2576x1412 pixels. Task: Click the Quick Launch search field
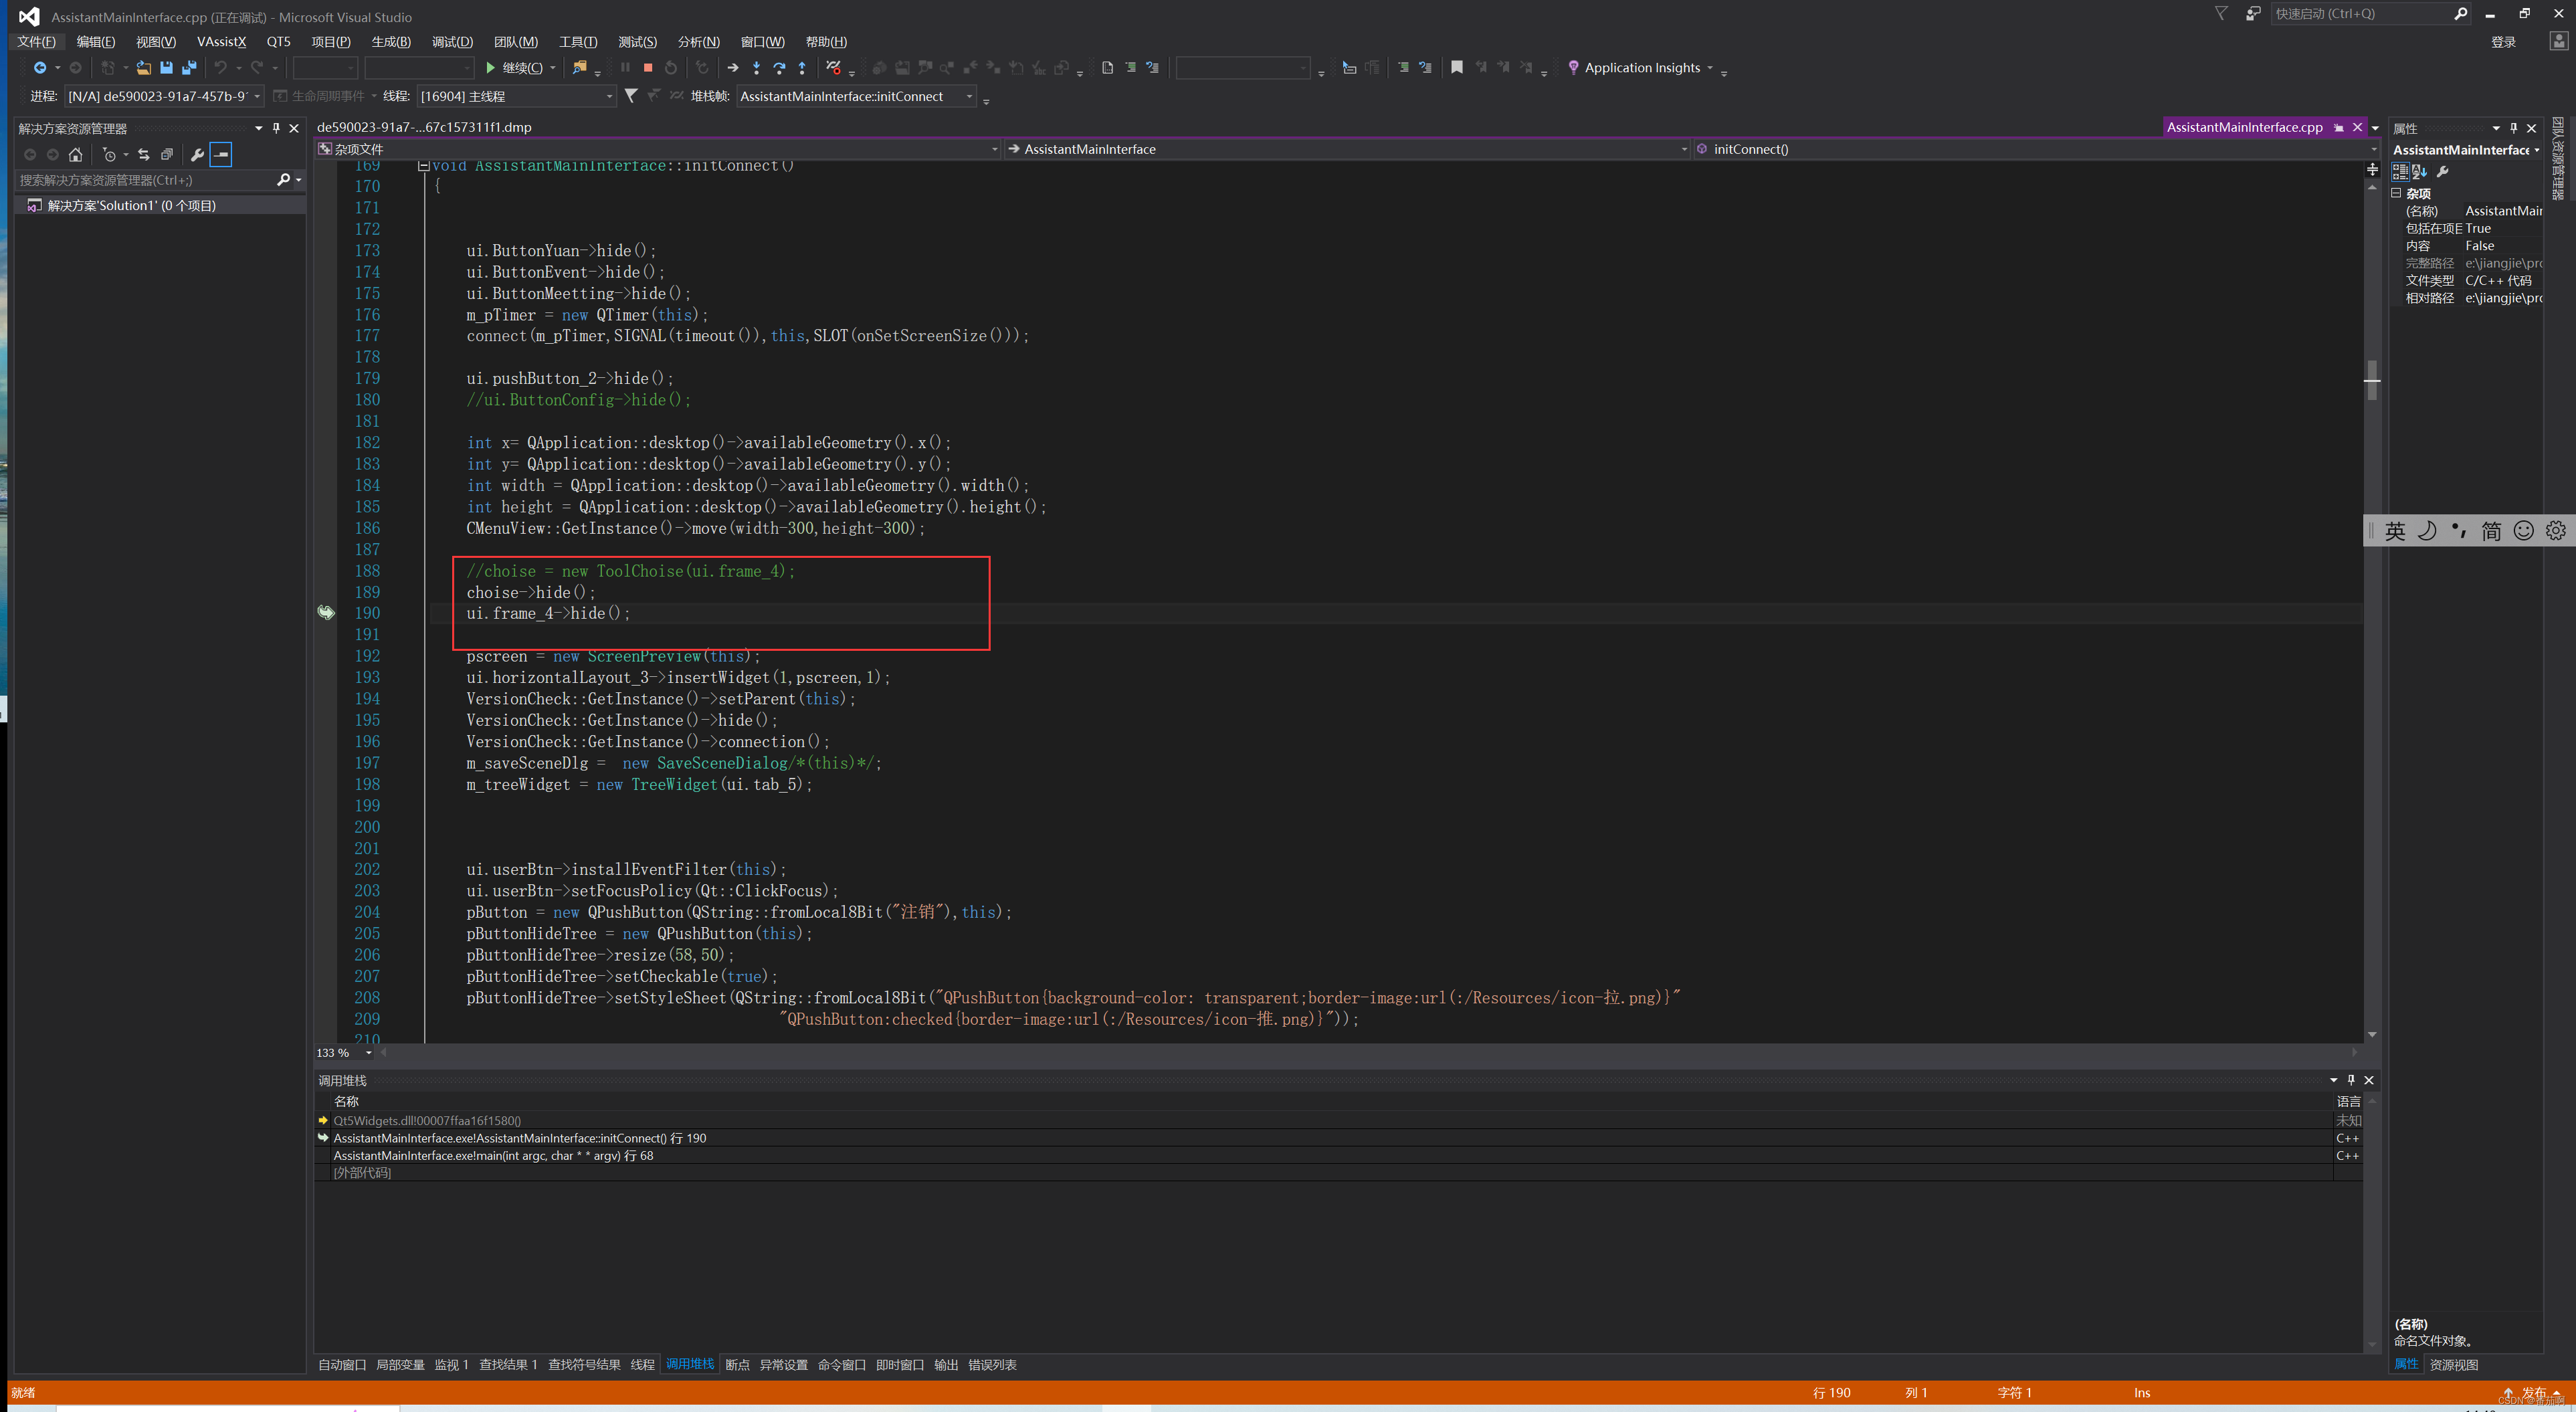pos(2360,14)
